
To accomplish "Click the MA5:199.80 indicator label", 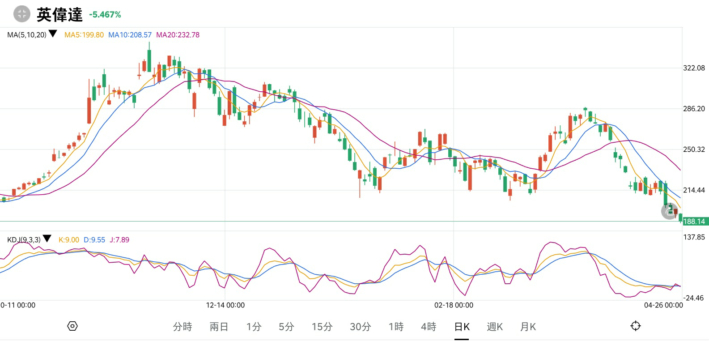I will (84, 35).
